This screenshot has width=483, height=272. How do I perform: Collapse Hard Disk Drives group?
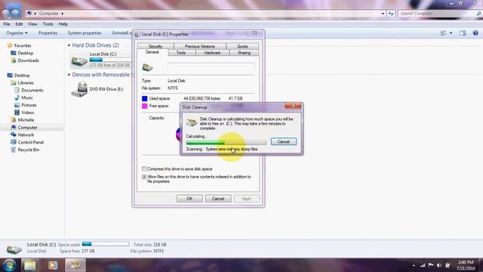pos(69,45)
